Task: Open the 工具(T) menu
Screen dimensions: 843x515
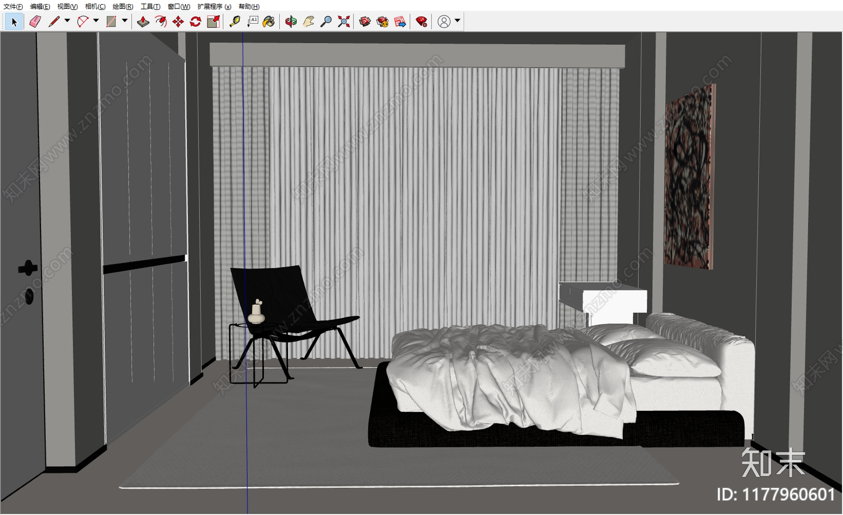Action: point(150,6)
